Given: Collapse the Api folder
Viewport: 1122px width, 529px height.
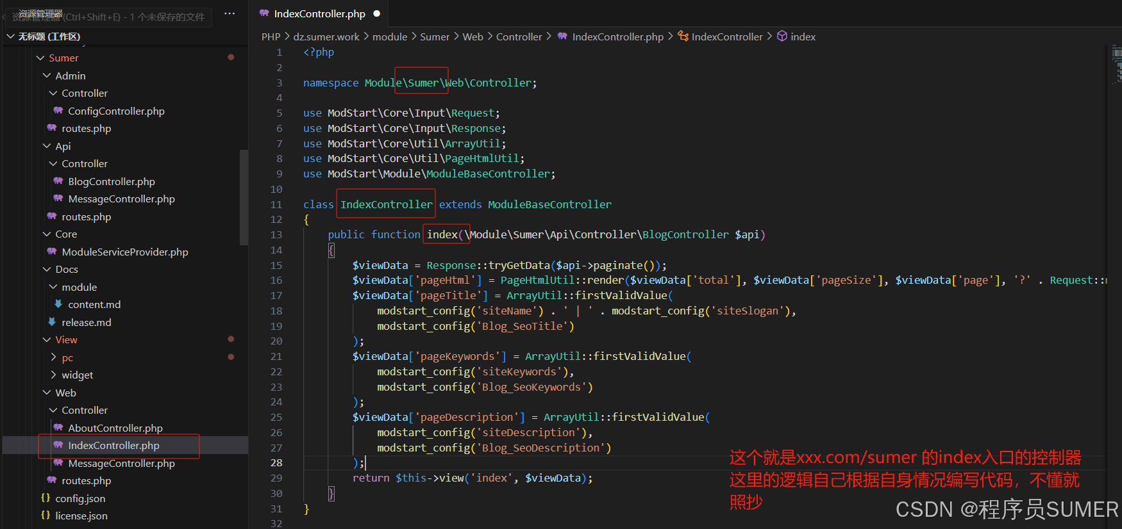Looking at the screenshot, I should pos(47,146).
